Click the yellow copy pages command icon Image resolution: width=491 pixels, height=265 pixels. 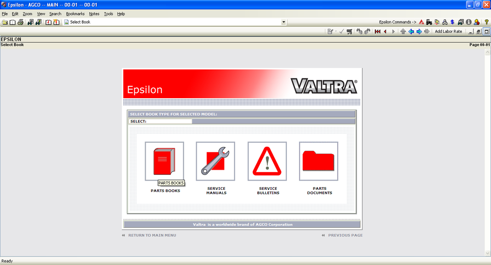pos(437,22)
